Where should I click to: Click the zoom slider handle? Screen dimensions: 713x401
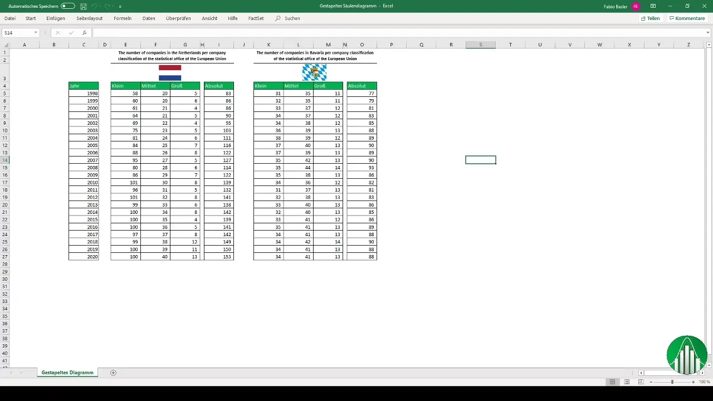pos(672,382)
